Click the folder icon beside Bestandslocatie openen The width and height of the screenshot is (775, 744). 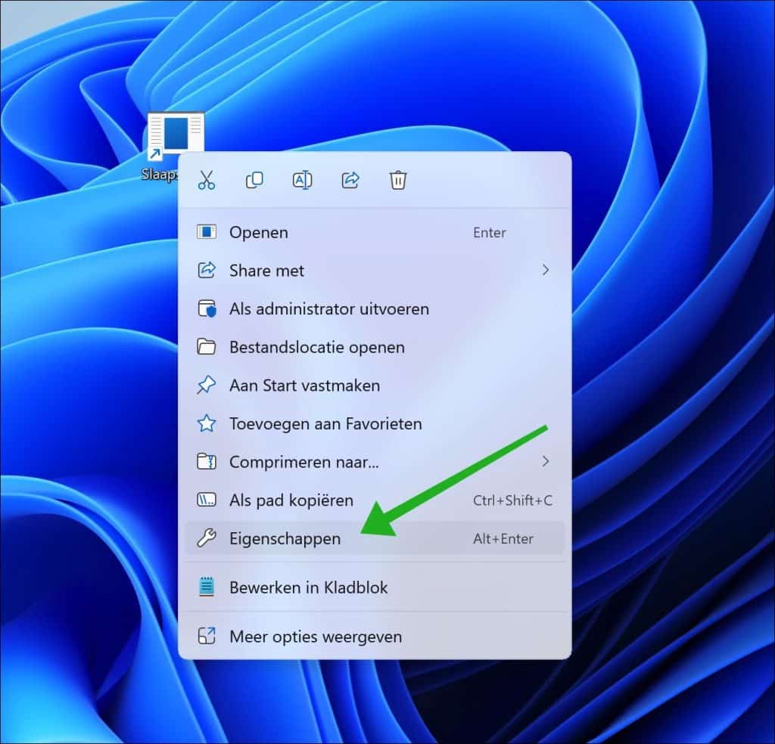tap(206, 347)
